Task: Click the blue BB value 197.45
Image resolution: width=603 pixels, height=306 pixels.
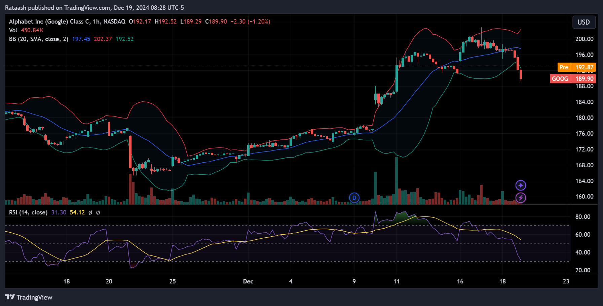Action: (x=81, y=39)
